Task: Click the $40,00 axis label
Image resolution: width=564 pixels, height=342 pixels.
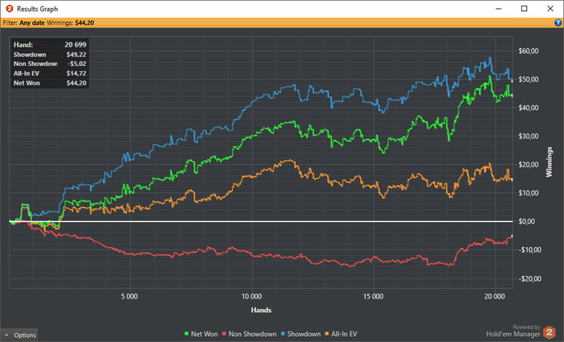Action: (x=529, y=108)
